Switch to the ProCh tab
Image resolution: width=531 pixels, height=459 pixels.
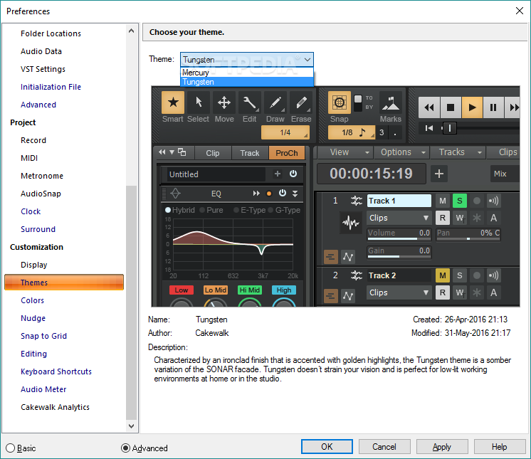pyautogui.click(x=286, y=153)
